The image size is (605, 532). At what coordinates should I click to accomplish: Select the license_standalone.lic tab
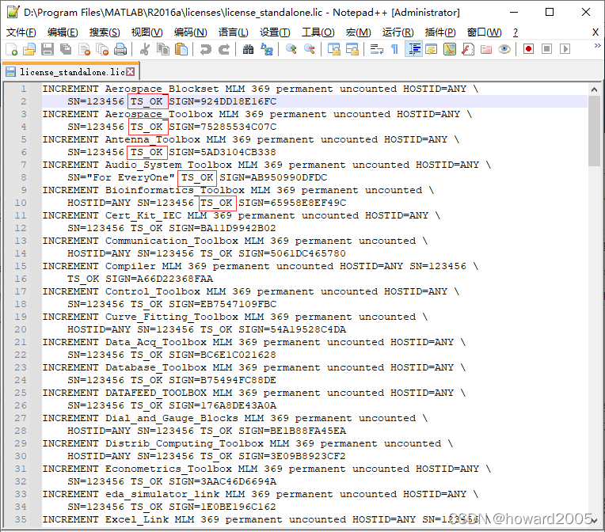[70, 72]
